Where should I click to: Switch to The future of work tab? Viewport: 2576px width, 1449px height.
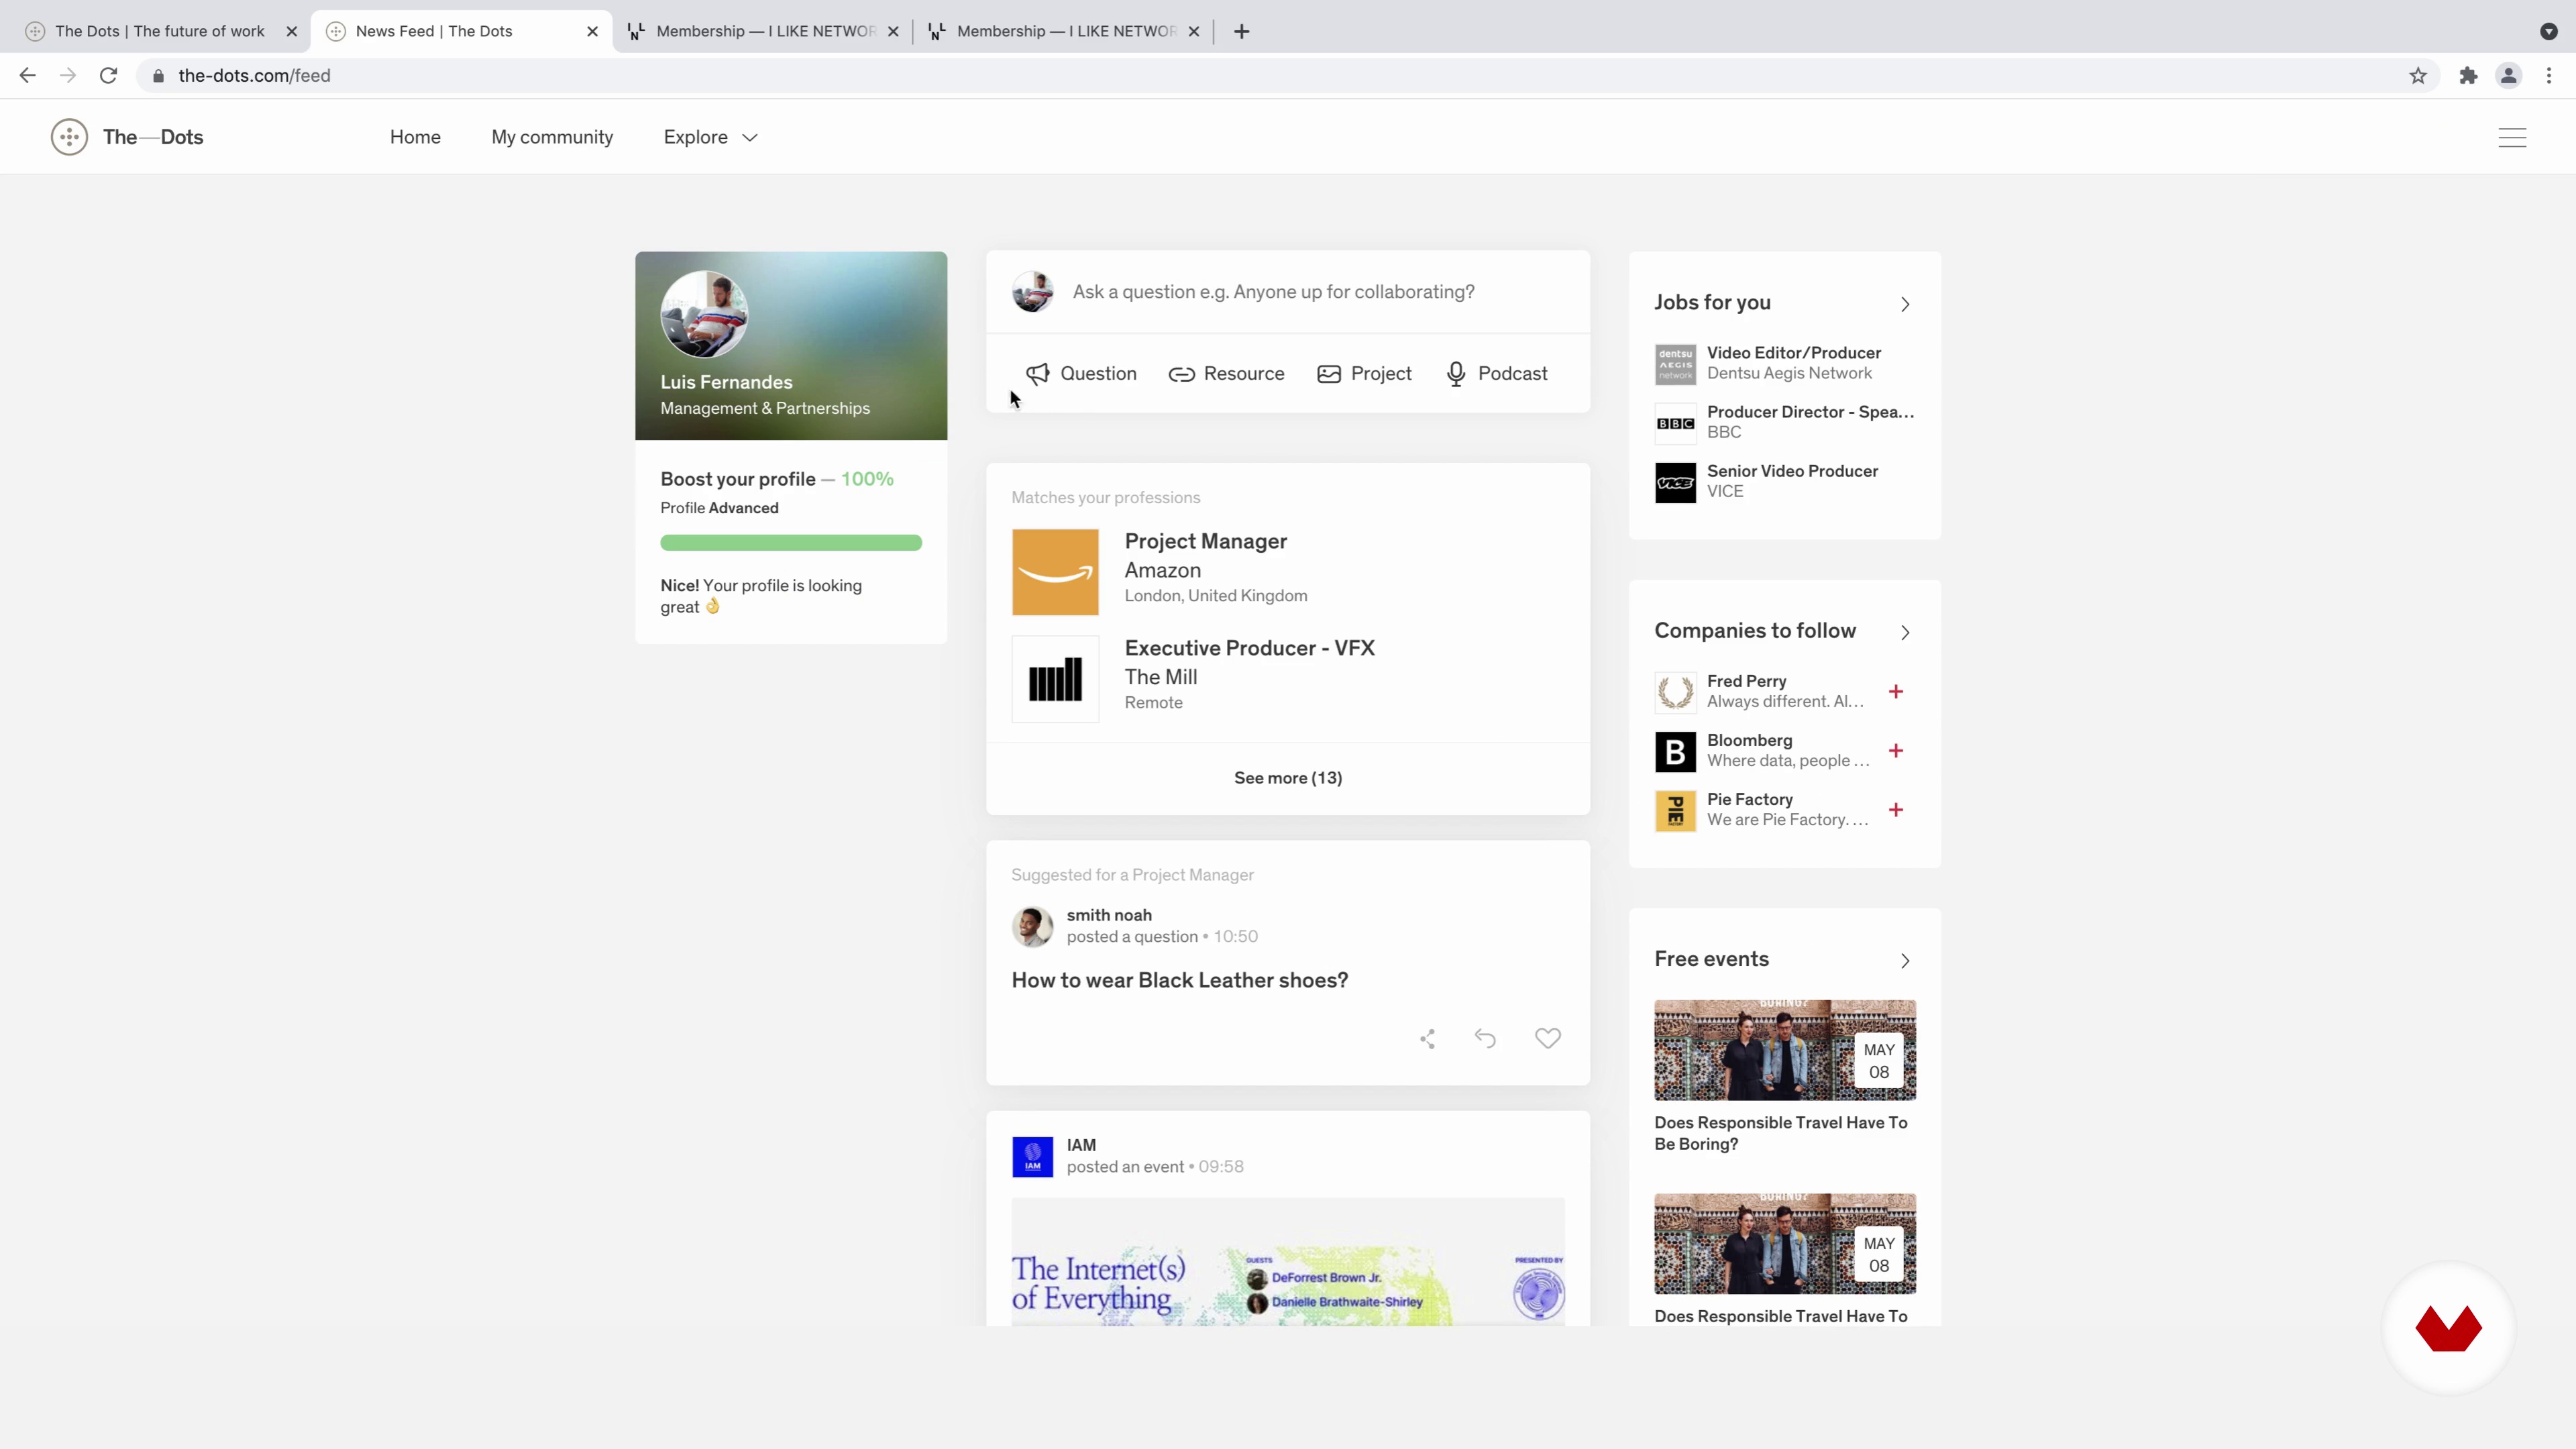pos(160,31)
